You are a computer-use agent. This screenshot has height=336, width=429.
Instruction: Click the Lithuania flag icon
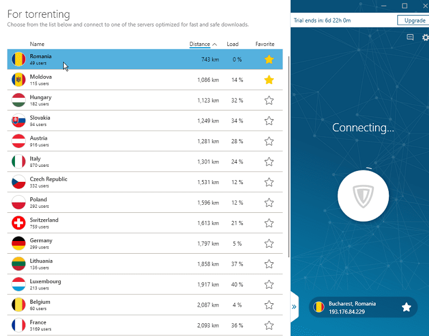point(18,264)
